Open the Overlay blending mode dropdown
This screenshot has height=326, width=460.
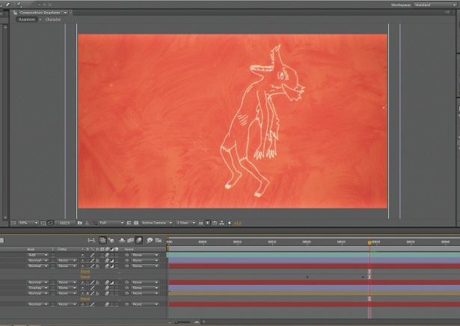(x=38, y=288)
